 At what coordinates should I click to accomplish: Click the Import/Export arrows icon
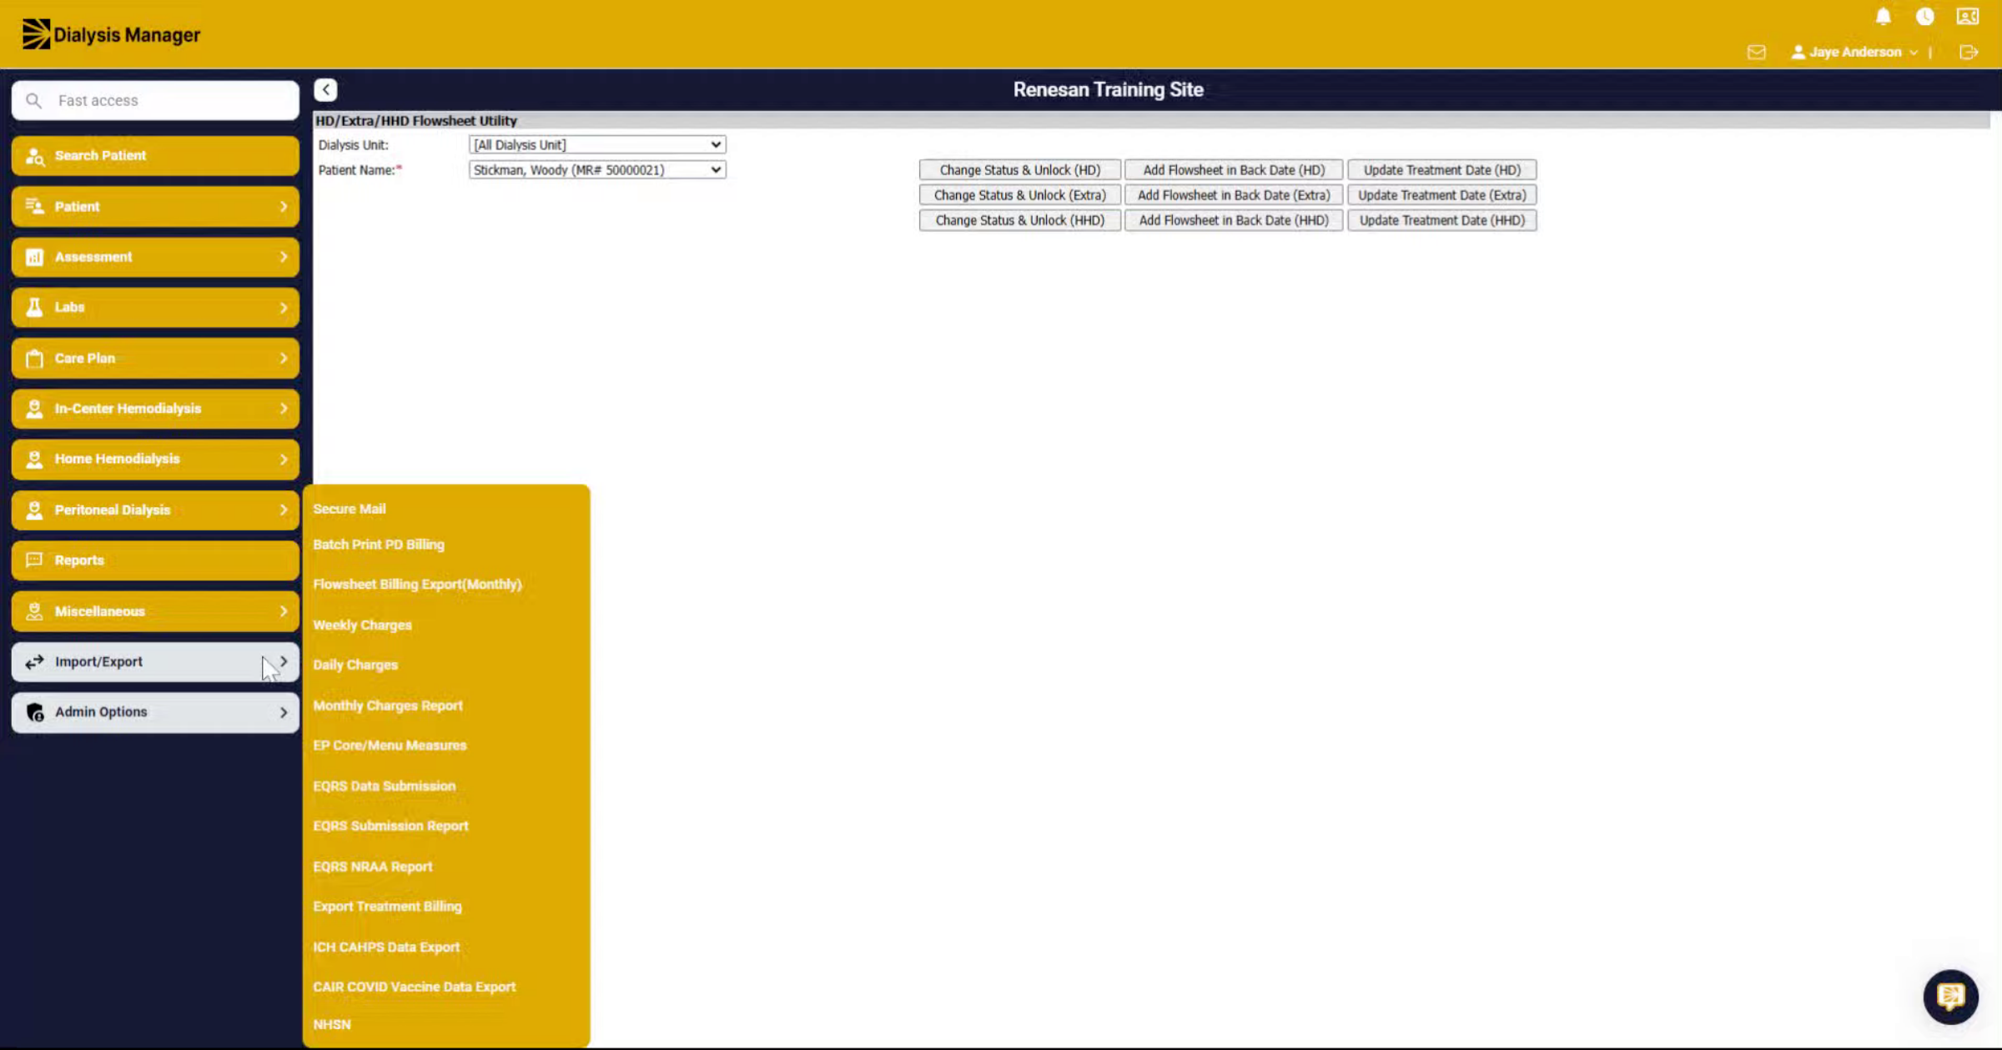click(34, 661)
